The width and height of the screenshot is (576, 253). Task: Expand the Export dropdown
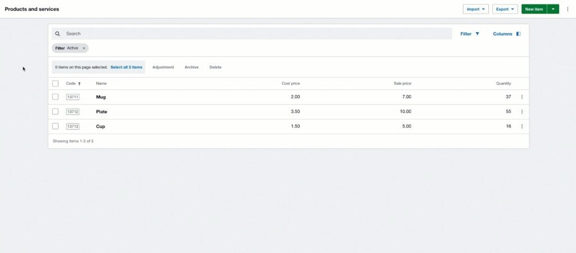[x=505, y=9]
